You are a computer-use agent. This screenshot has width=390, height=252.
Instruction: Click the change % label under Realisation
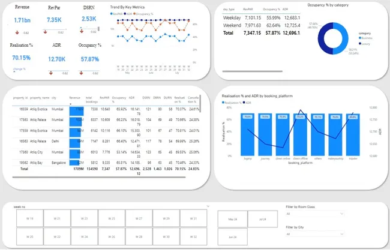19,69
